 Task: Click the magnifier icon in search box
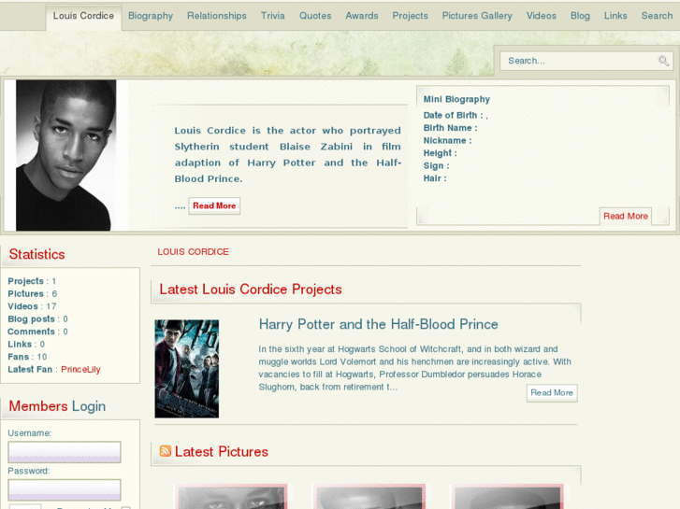coord(663,61)
